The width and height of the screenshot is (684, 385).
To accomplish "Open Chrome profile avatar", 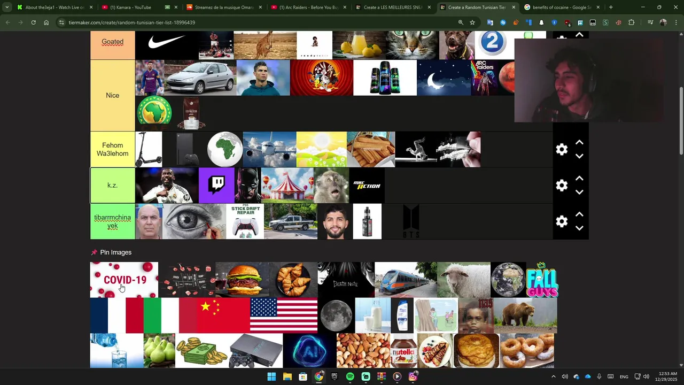I will [x=663, y=22].
